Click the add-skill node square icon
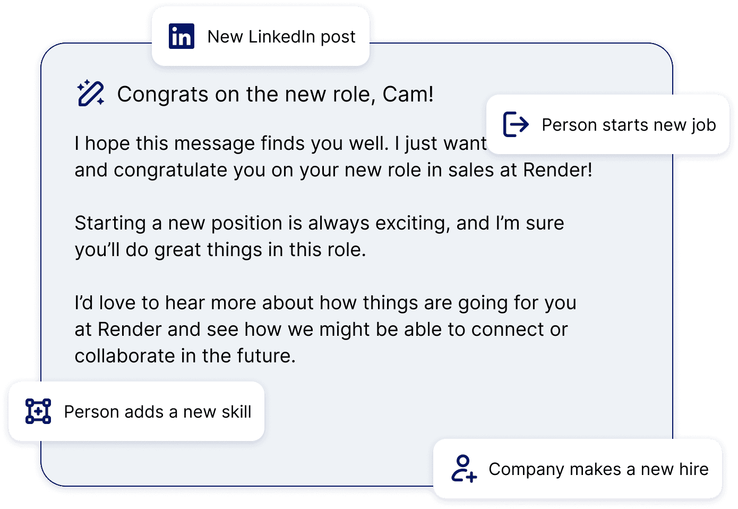738x509 pixels. pos(38,411)
